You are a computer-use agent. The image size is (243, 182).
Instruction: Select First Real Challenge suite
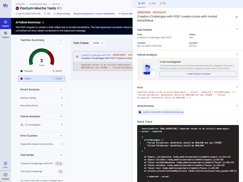coord(41,171)
